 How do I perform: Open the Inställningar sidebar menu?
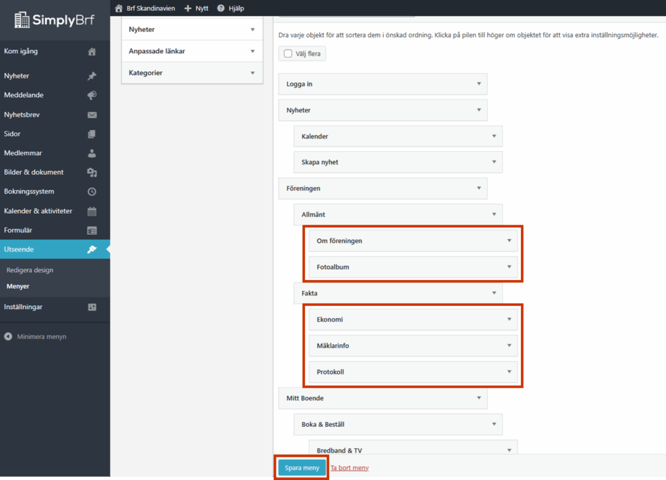[x=23, y=307]
